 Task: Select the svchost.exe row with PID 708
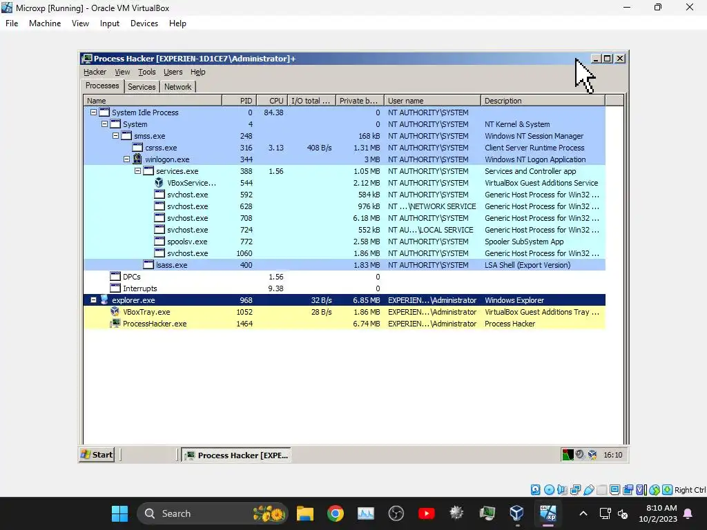345,217
